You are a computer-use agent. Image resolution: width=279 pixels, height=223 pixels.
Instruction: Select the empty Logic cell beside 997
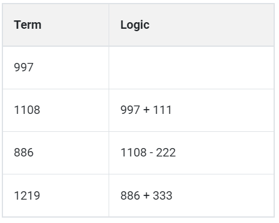pyautogui.click(x=191, y=68)
